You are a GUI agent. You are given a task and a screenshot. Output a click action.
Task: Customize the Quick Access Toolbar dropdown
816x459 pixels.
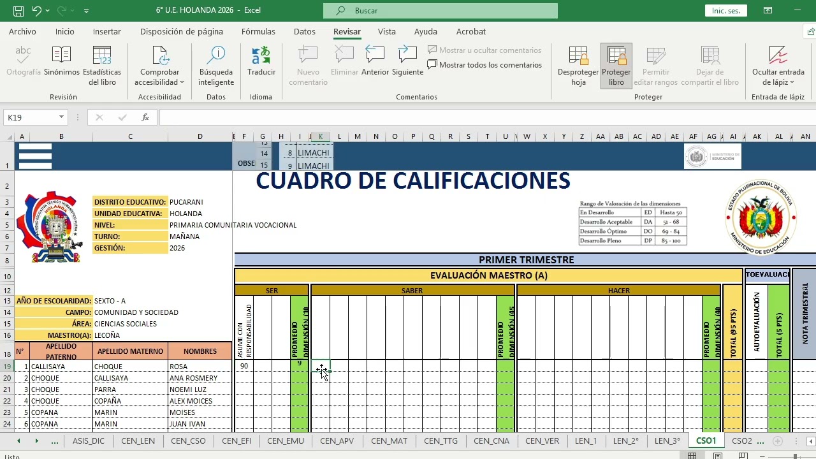(86, 11)
